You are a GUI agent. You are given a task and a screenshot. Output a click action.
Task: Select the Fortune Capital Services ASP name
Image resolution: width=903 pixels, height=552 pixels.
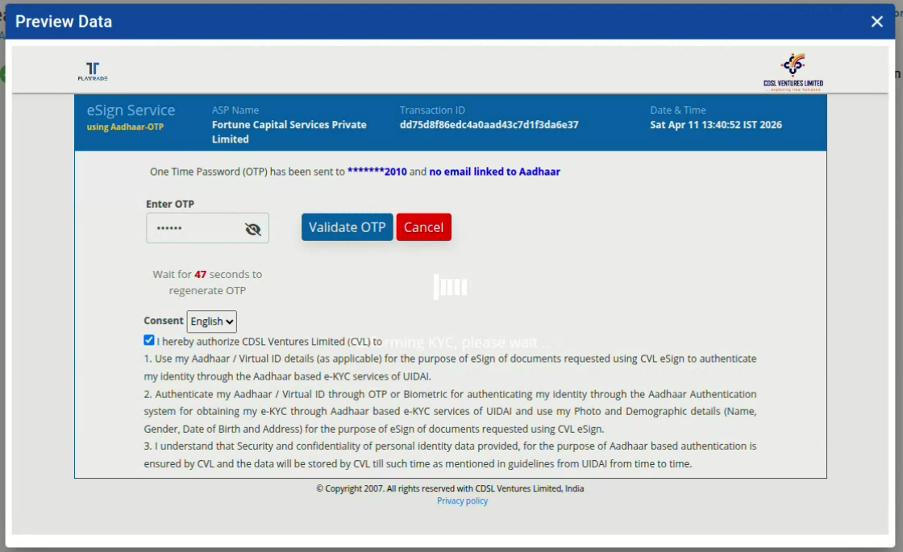tap(289, 131)
